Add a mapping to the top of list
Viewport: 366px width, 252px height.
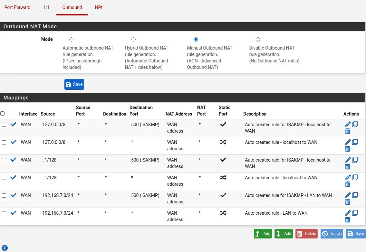[x=263, y=234]
